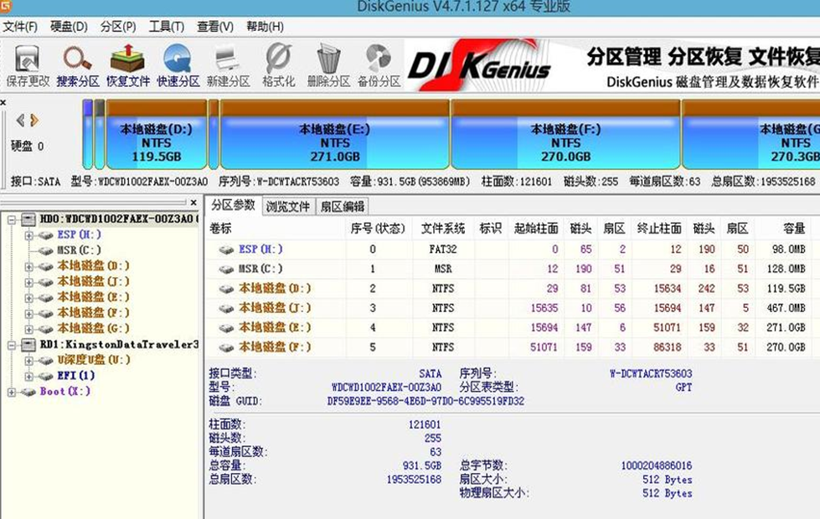820x519 pixels.
Task: Click the 容量 column header
Action: 794,229
